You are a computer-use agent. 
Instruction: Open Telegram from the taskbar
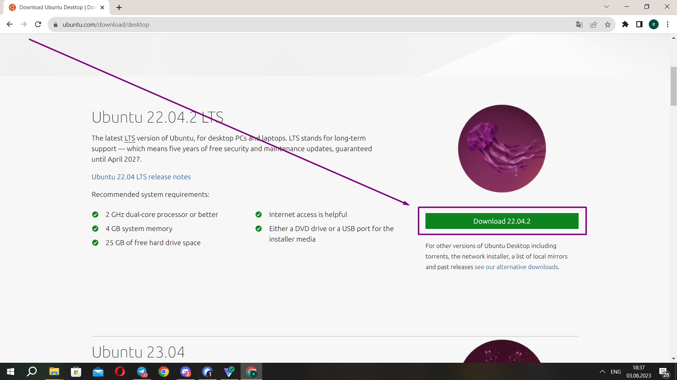click(142, 372)
